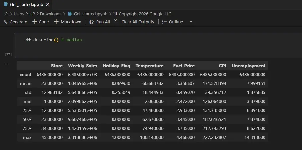The height and width of the screenshot is (150, 302).
Task: Add a new Markdown cell
Action: [68, 22]
